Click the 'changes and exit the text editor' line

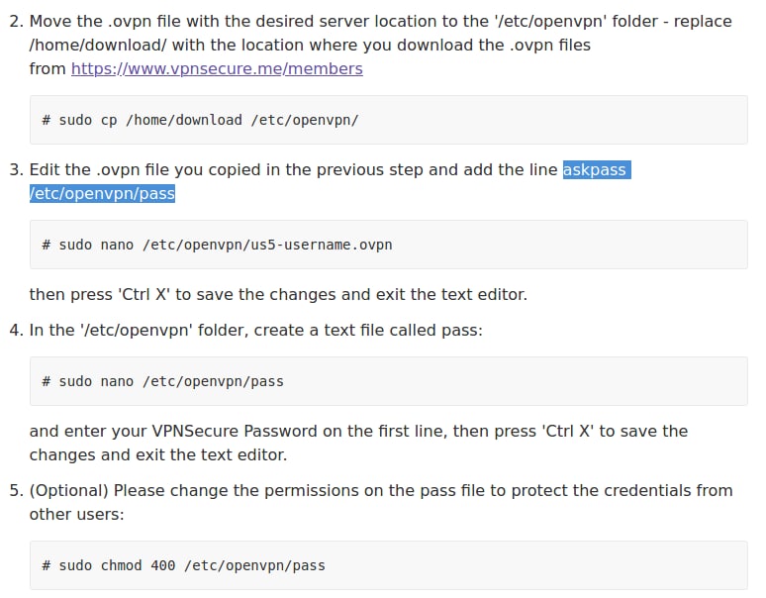point(158,455)
